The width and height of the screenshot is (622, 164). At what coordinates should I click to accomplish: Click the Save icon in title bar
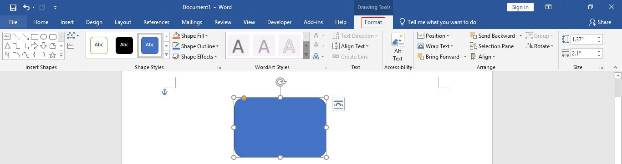point(13,7)
